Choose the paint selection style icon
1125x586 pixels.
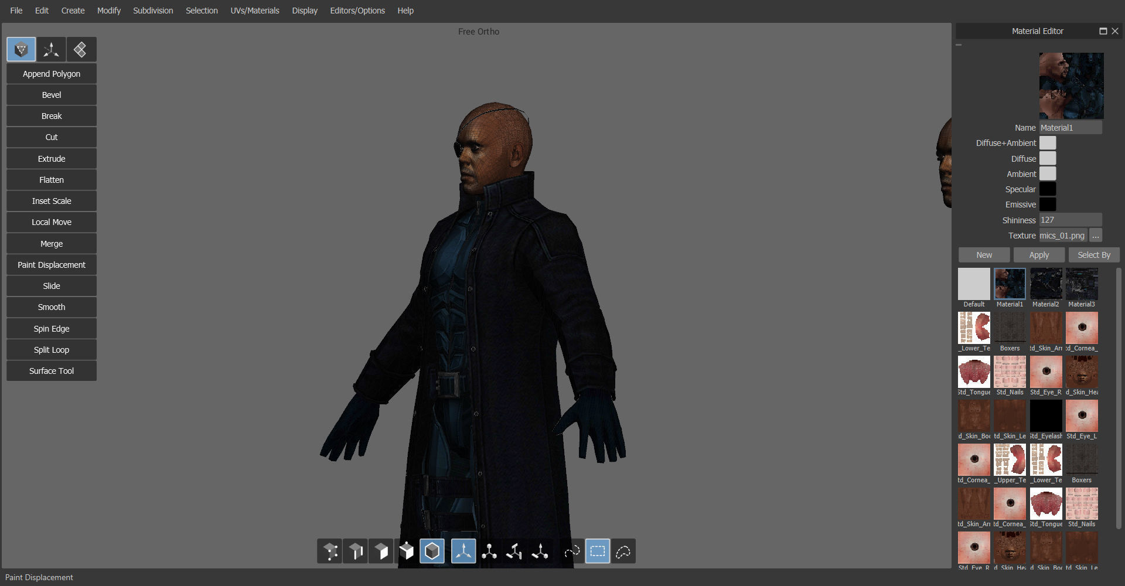[572, 551]
